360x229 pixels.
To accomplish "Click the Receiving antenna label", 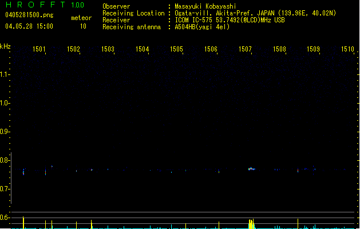I will coord(132,27).
